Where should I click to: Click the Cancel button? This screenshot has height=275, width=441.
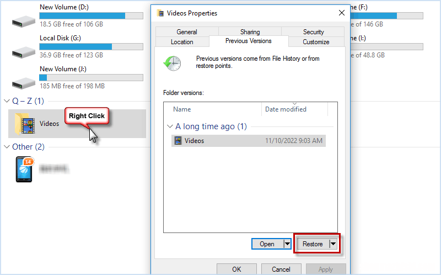tap(281, 269)
